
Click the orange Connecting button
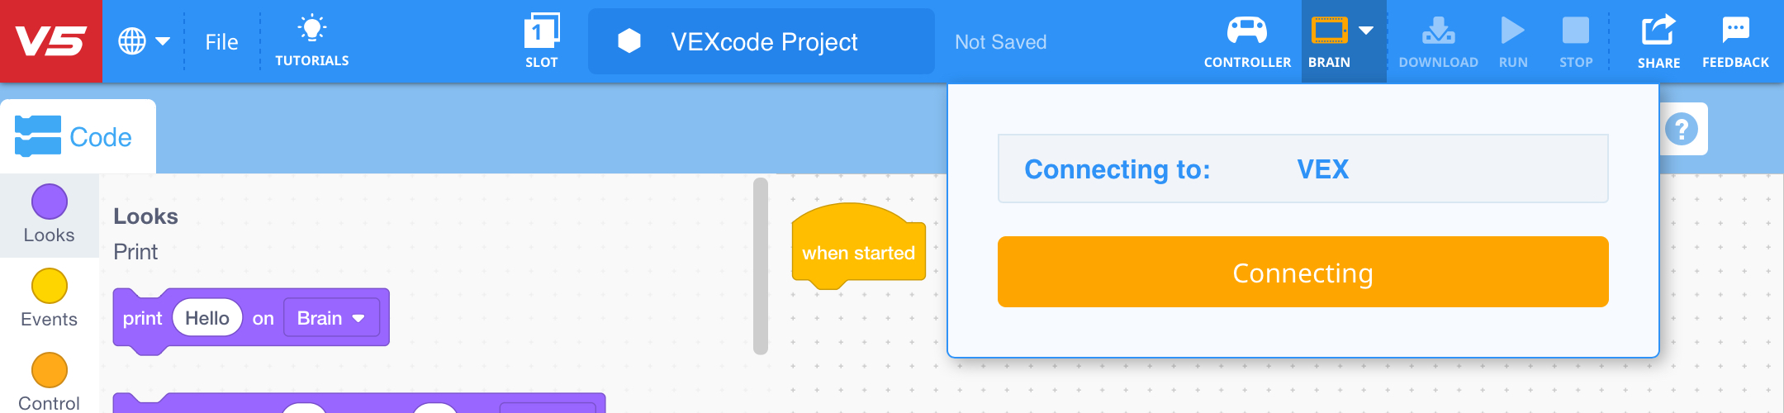click(x=1302, y=273)
